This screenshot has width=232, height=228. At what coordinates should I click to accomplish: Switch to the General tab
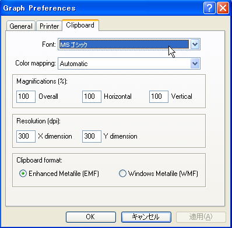(x=21, y=26)
